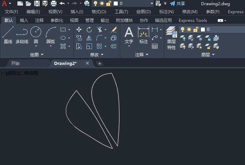Image resolution: width=245 pixels, height=165 pixels.
Task: Open the Undo history dropdown arrow
Action: 68,3
